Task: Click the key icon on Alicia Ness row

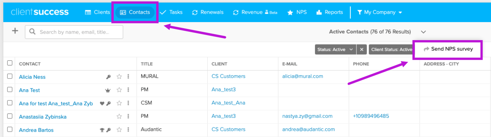Action: tap(108, 77)
